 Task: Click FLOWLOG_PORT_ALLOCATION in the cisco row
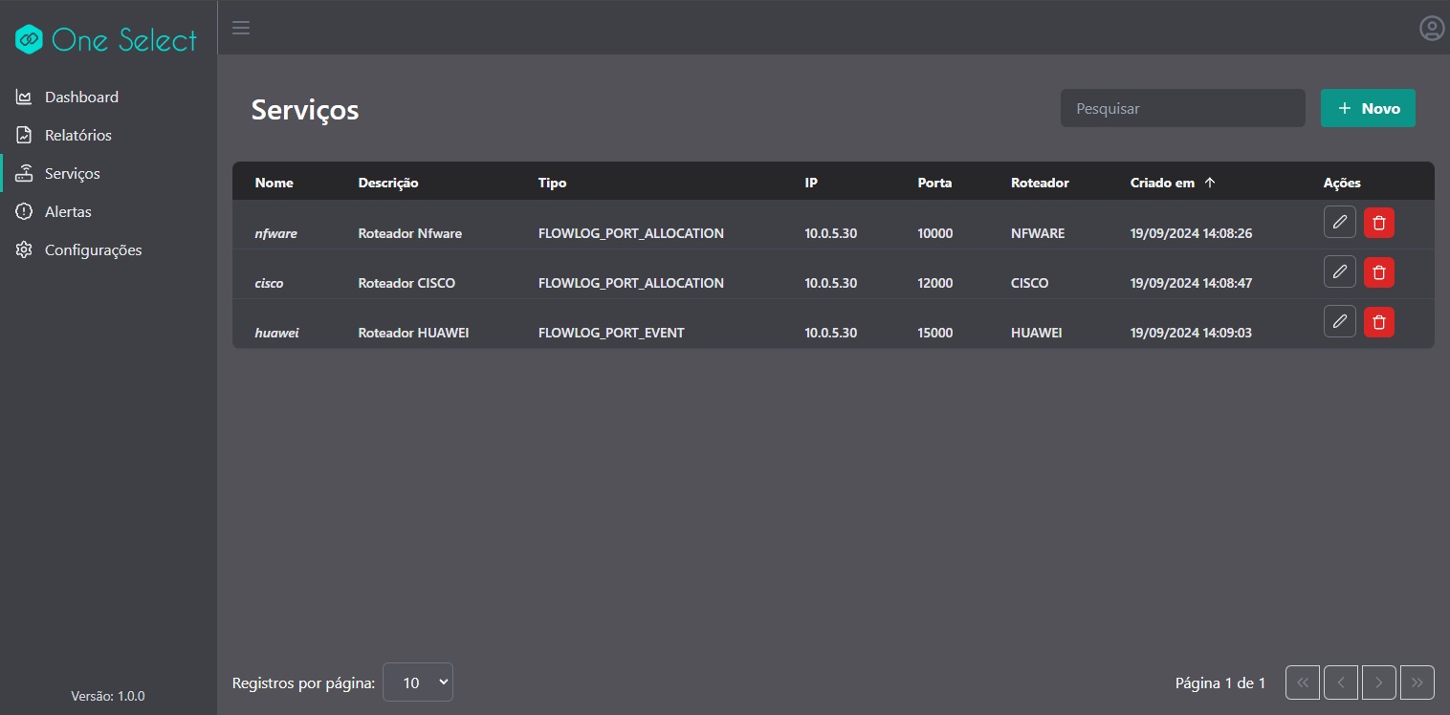coord(631,283)
